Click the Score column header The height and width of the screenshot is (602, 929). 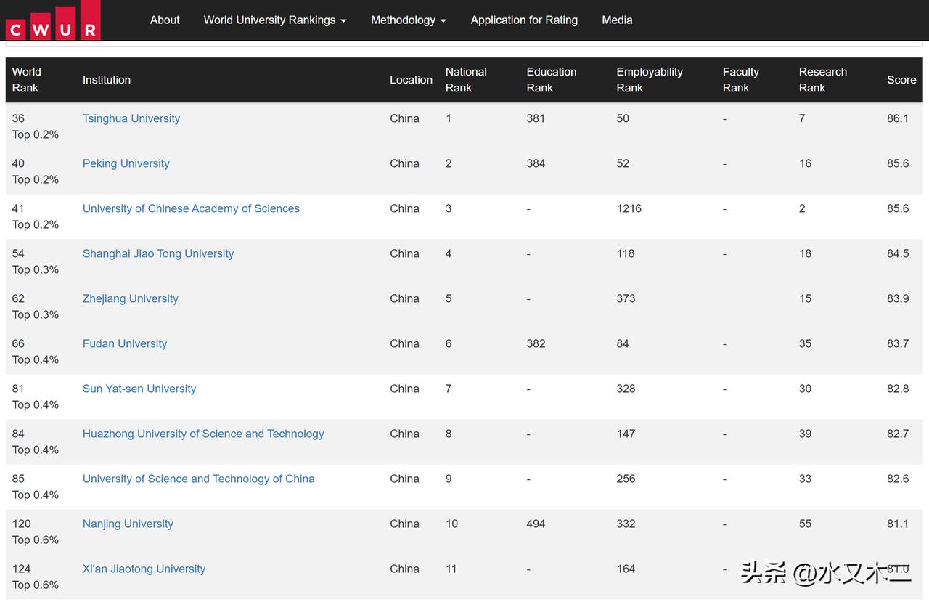click(901, 80)
